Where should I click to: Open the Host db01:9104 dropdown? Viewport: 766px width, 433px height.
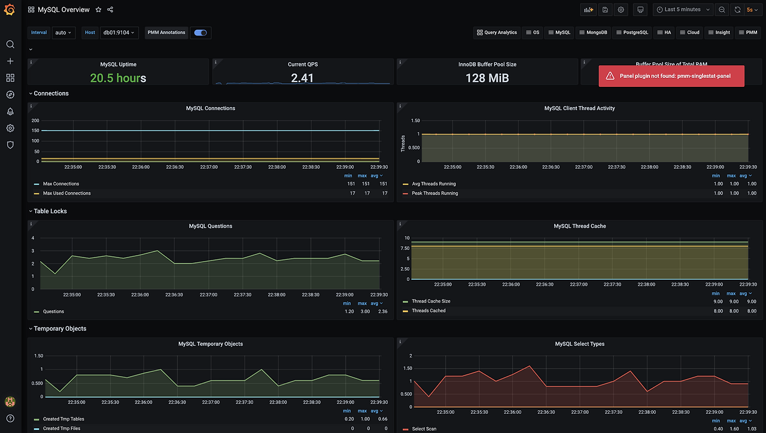[119, 32]
